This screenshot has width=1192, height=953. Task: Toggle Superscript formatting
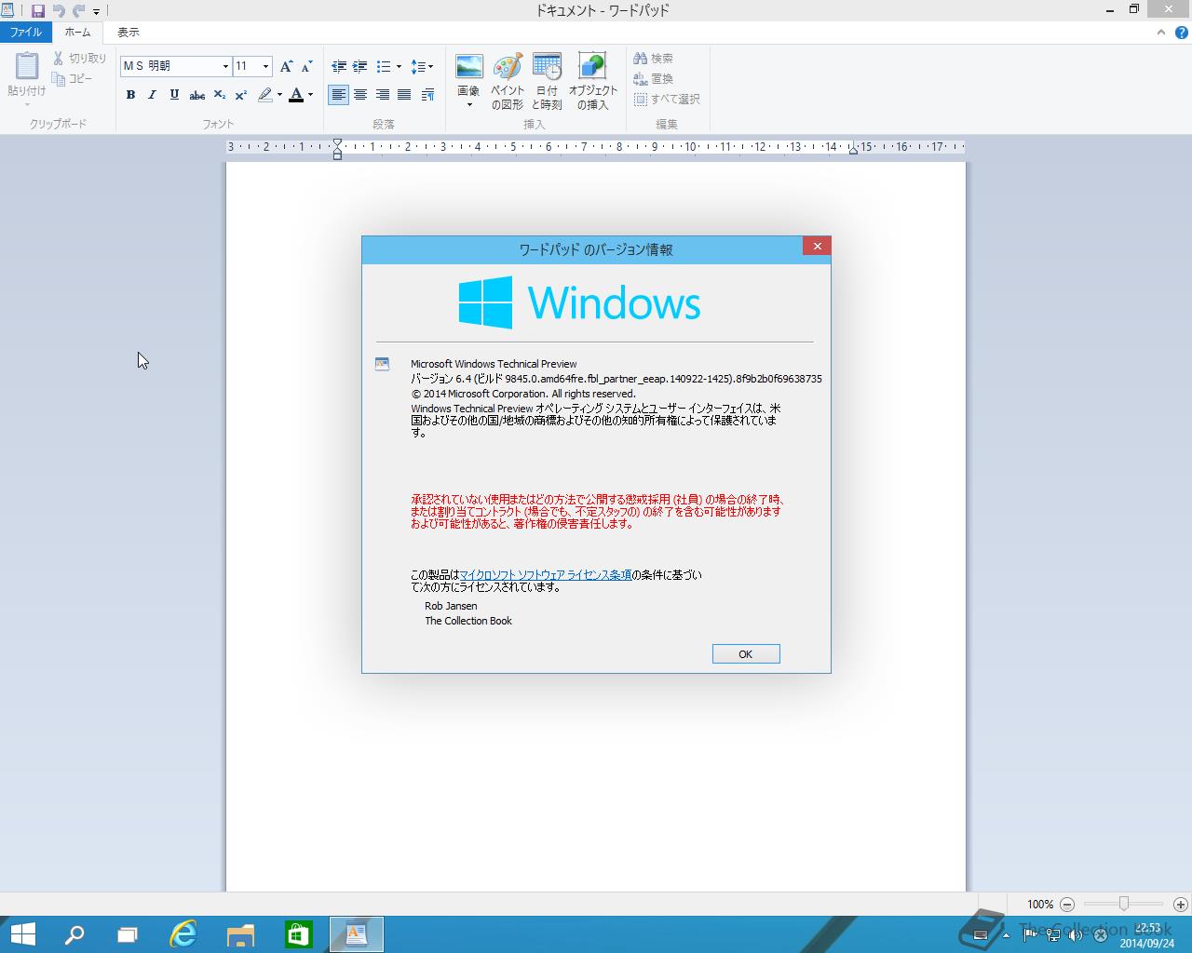241,94
